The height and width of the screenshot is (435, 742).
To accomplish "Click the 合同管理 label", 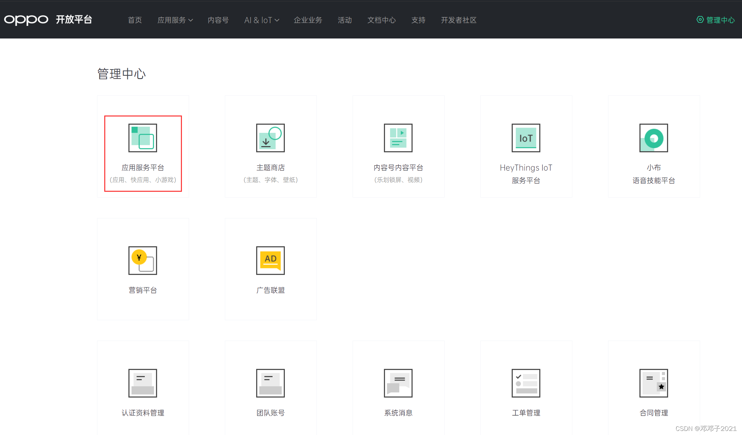I will [654, 413].
